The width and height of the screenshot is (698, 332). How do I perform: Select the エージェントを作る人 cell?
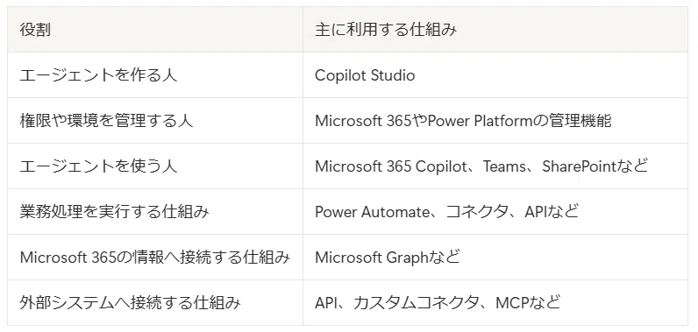(x=155, y=75)
